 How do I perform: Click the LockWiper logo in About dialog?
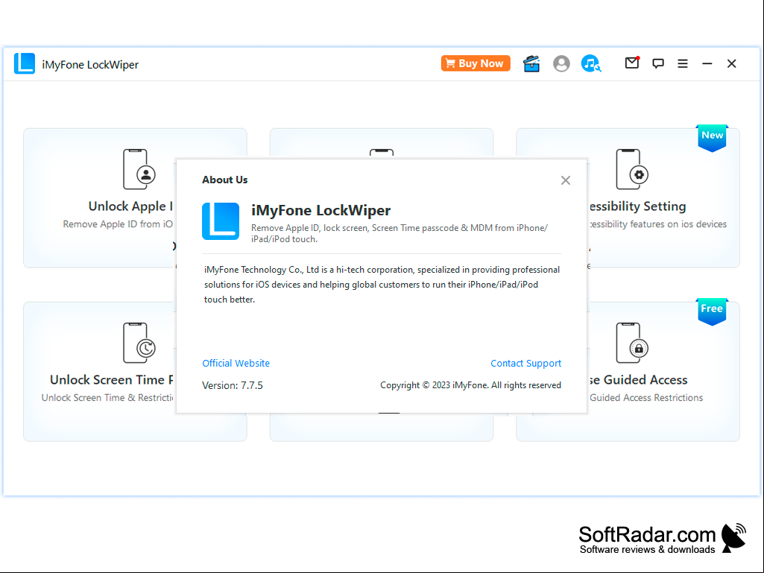coord(221,221)
